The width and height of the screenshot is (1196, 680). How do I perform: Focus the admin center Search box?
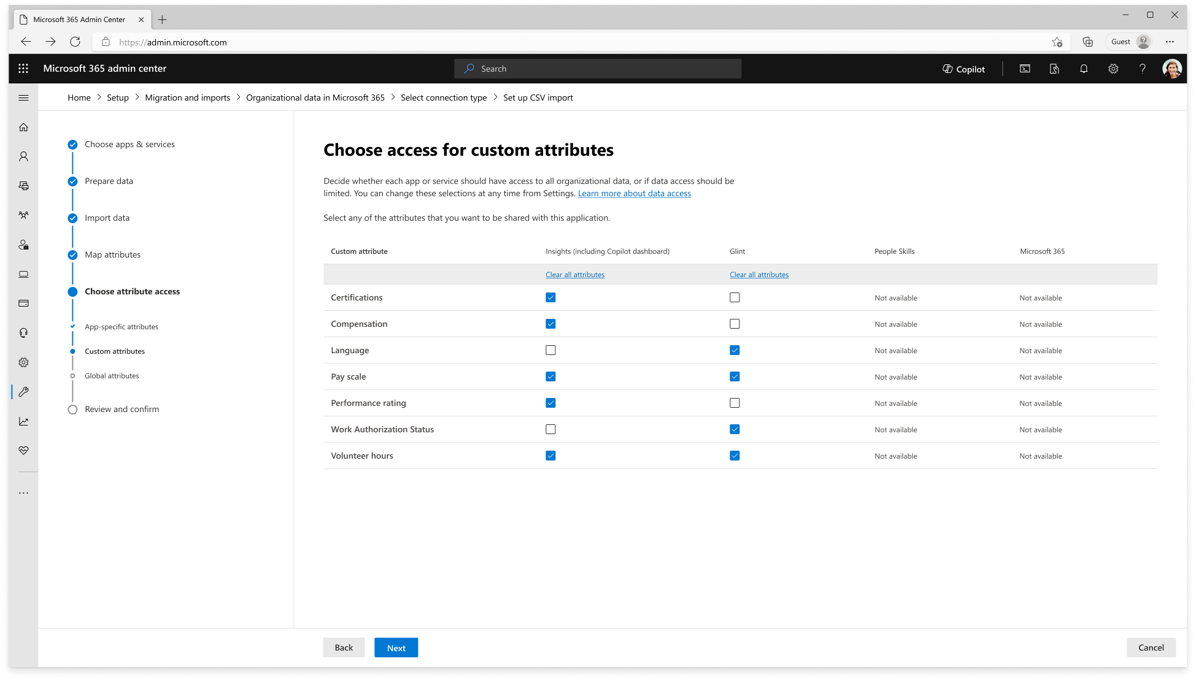coord(598,69)
